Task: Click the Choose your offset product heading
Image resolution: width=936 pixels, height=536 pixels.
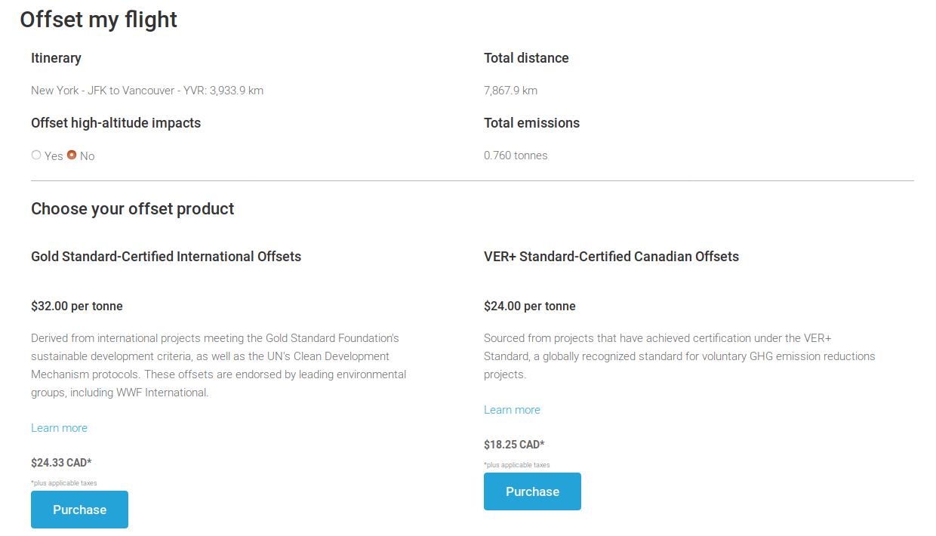Action: coord(132,209)
